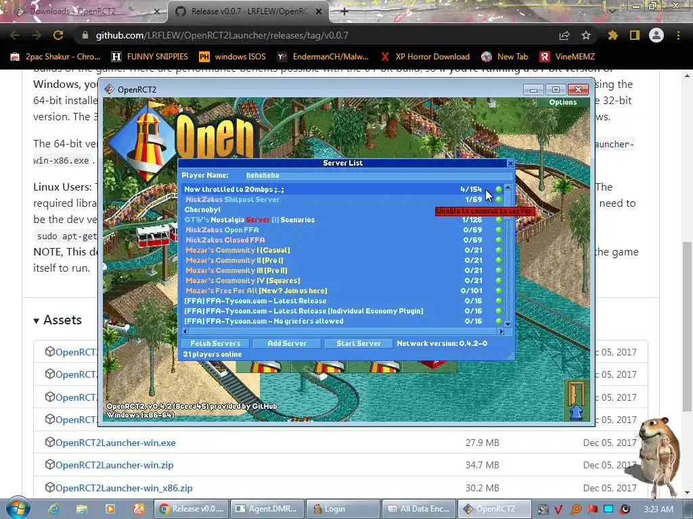The width and height of the screenshot is (693, 519).
Task: Open package icon beside OpenRCT2Launcher-win.exe
Action: tap(49, 442)
